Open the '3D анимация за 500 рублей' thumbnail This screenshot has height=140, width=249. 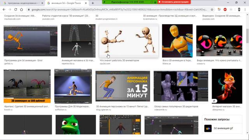(27, 86)
